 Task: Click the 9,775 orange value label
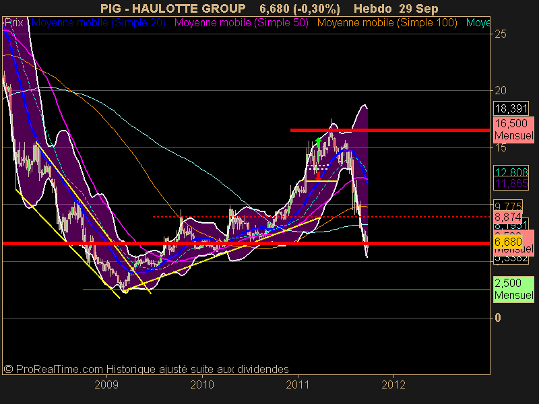point(508,205)
